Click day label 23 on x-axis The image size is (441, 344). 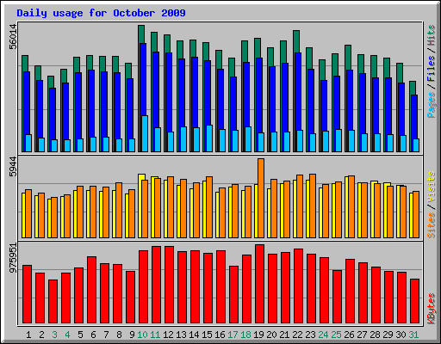[310, 335]
